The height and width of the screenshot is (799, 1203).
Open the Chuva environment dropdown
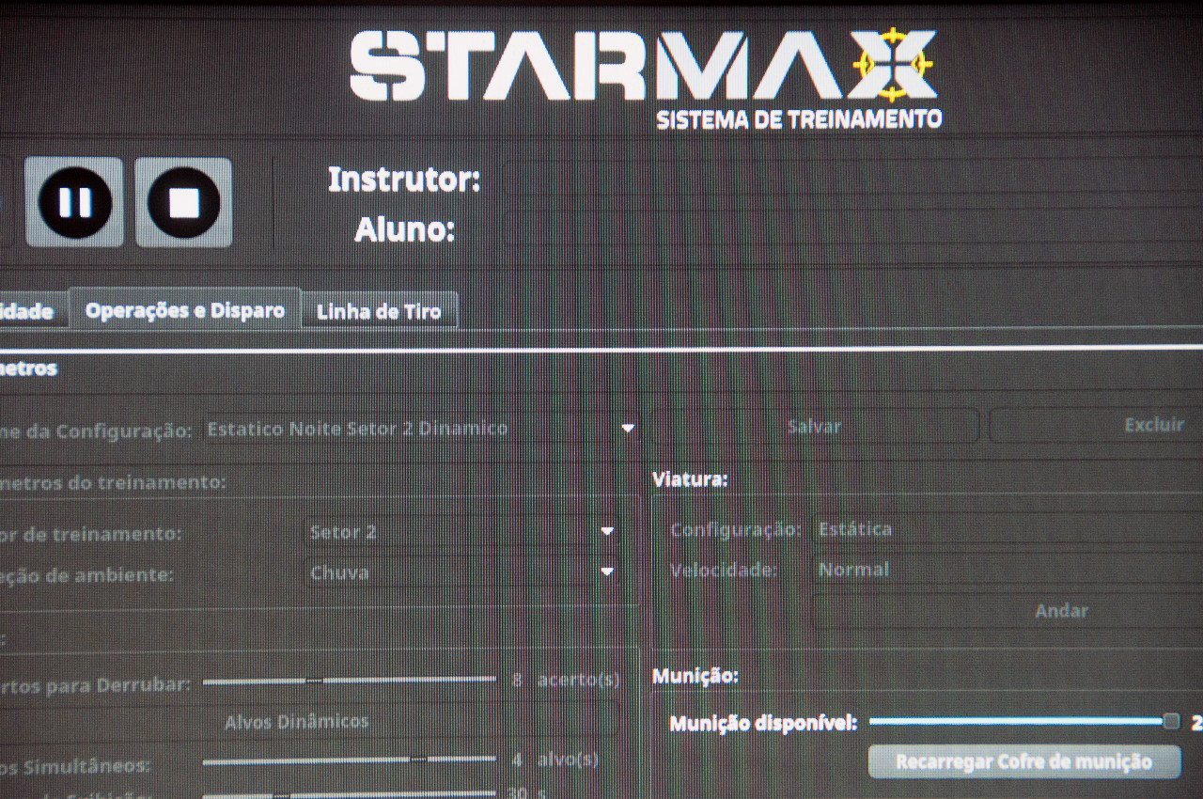pos(462,572)
